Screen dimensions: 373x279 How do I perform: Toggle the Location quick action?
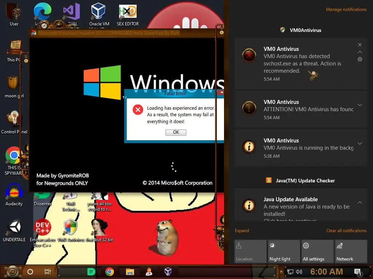tap(251, 251)
